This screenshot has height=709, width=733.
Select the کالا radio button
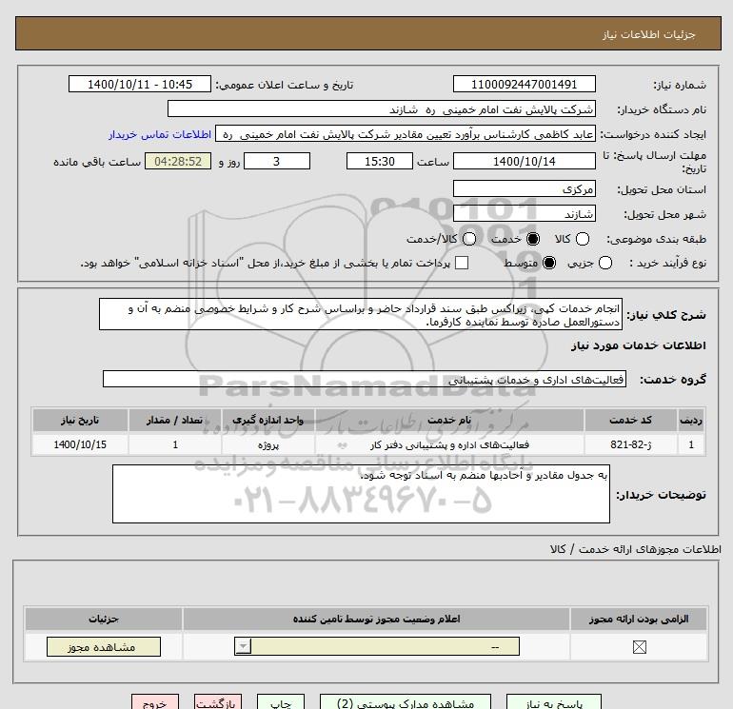point(583,239)
